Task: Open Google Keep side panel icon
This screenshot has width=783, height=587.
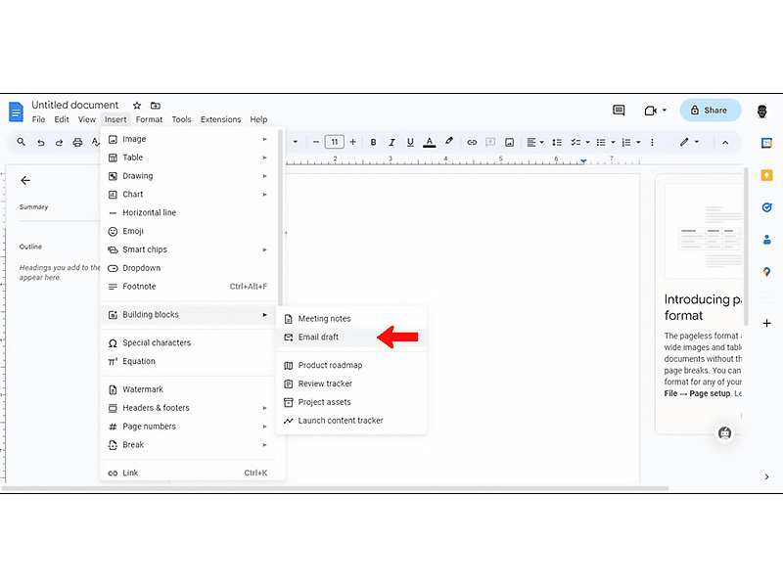Action: [766, 175]
